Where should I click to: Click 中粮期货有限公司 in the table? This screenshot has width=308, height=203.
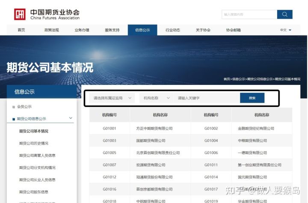tap(252, 141)
